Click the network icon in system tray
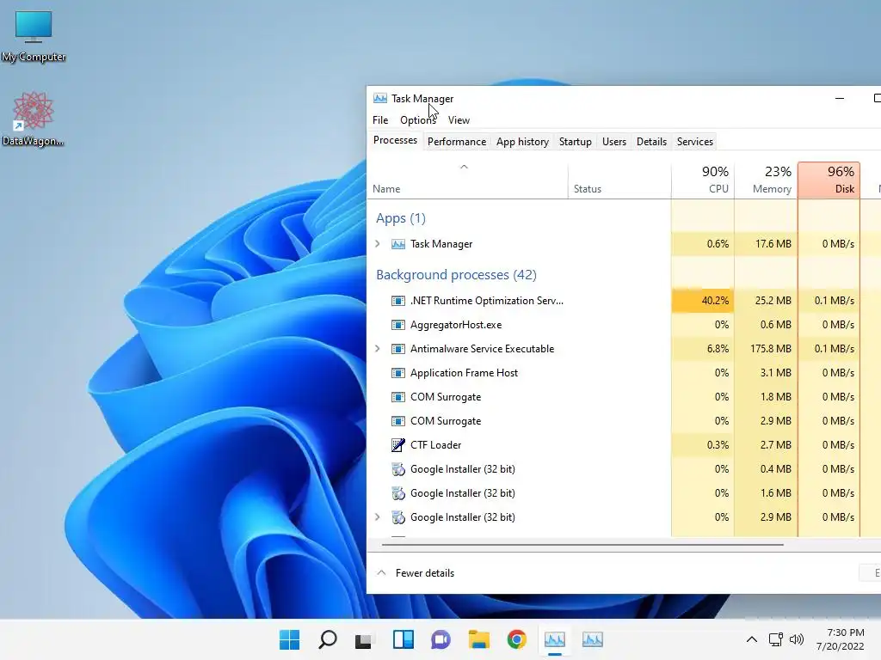 tap(776, 639)
